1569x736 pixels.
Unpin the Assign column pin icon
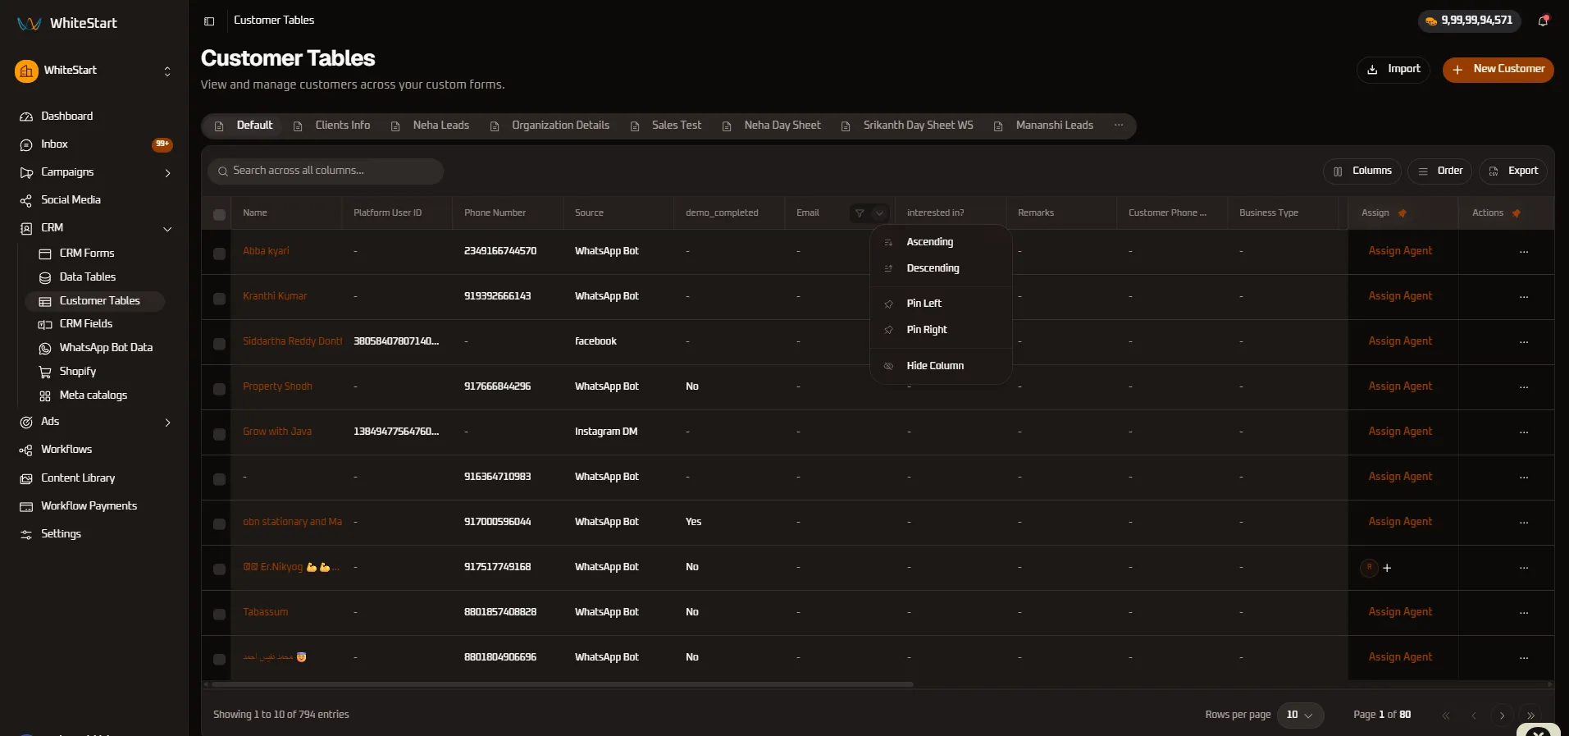tap(1403, 213)
